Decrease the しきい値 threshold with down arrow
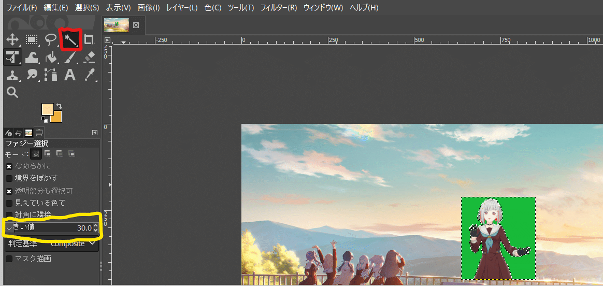 [95, 230]
